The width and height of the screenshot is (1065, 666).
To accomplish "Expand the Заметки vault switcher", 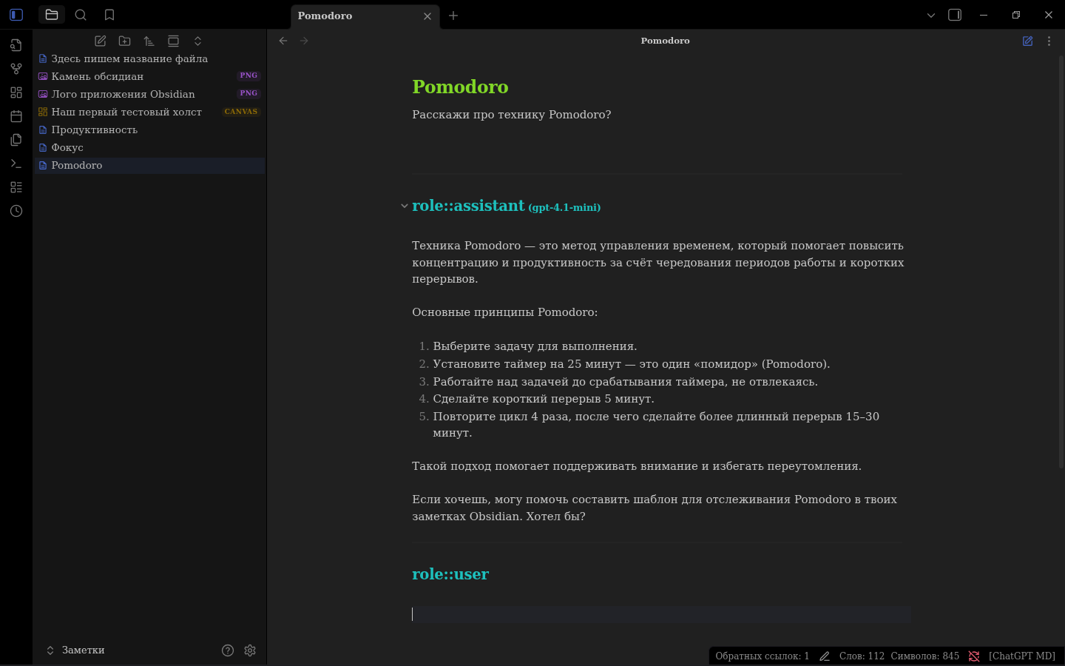I will (74, 650).
